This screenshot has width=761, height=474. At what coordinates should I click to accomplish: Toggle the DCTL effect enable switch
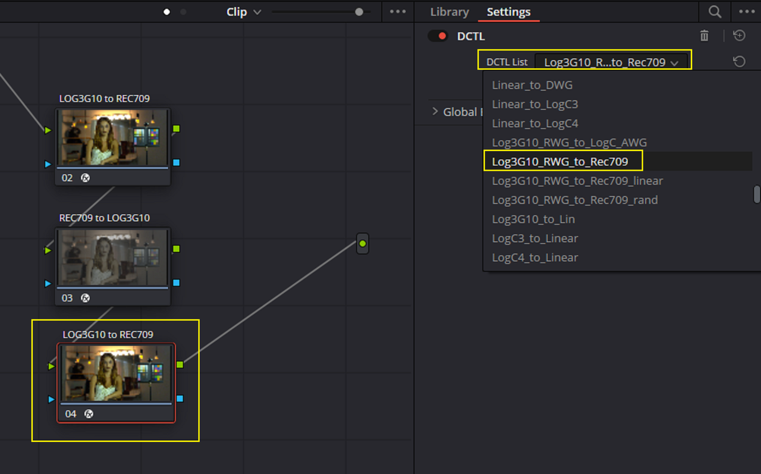(438, 36)
